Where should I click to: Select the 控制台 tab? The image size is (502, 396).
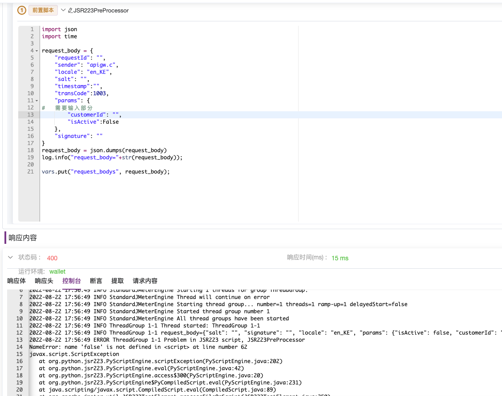tap(71, 281)
